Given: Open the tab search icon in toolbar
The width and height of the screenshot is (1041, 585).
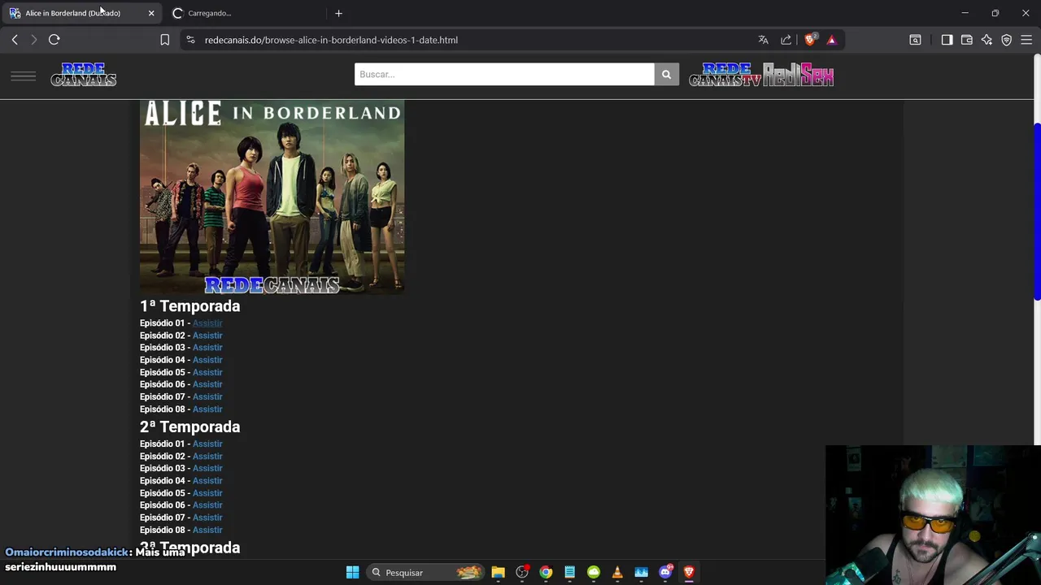Looking at the screenshot, I should tap(915, 40).
